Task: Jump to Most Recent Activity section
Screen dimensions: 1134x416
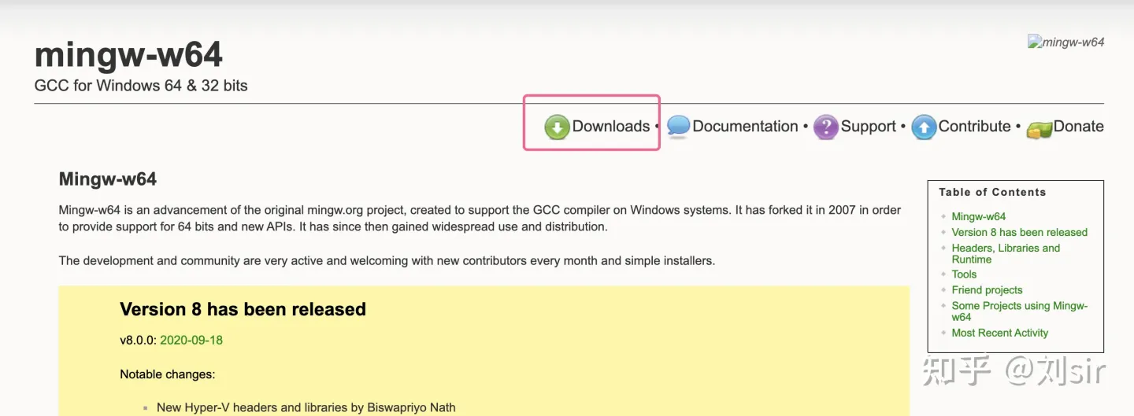Action: (x=999, y=333)
